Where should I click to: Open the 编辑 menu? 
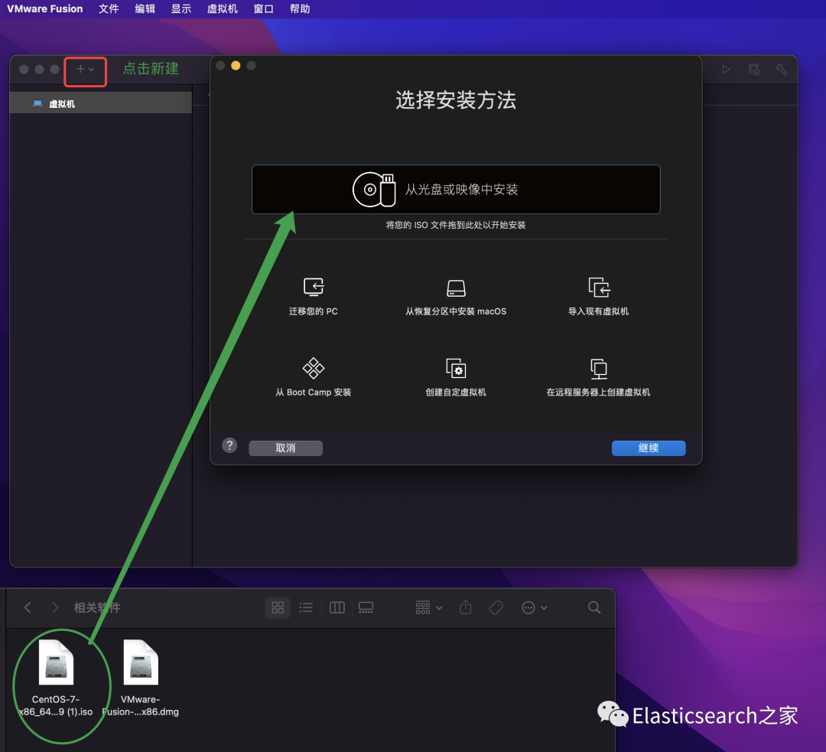pos(145,9)
